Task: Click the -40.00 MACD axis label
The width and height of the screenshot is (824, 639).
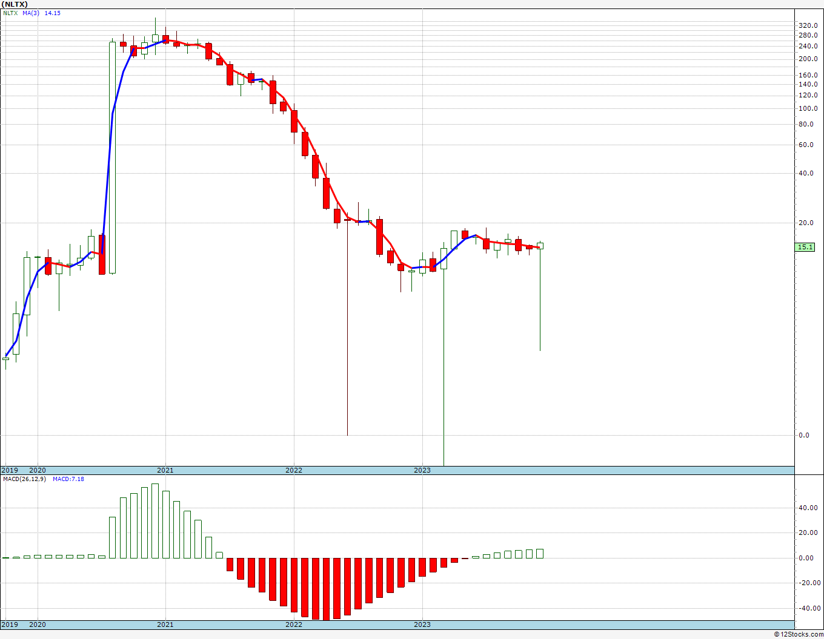Action: tap(809, 609)
